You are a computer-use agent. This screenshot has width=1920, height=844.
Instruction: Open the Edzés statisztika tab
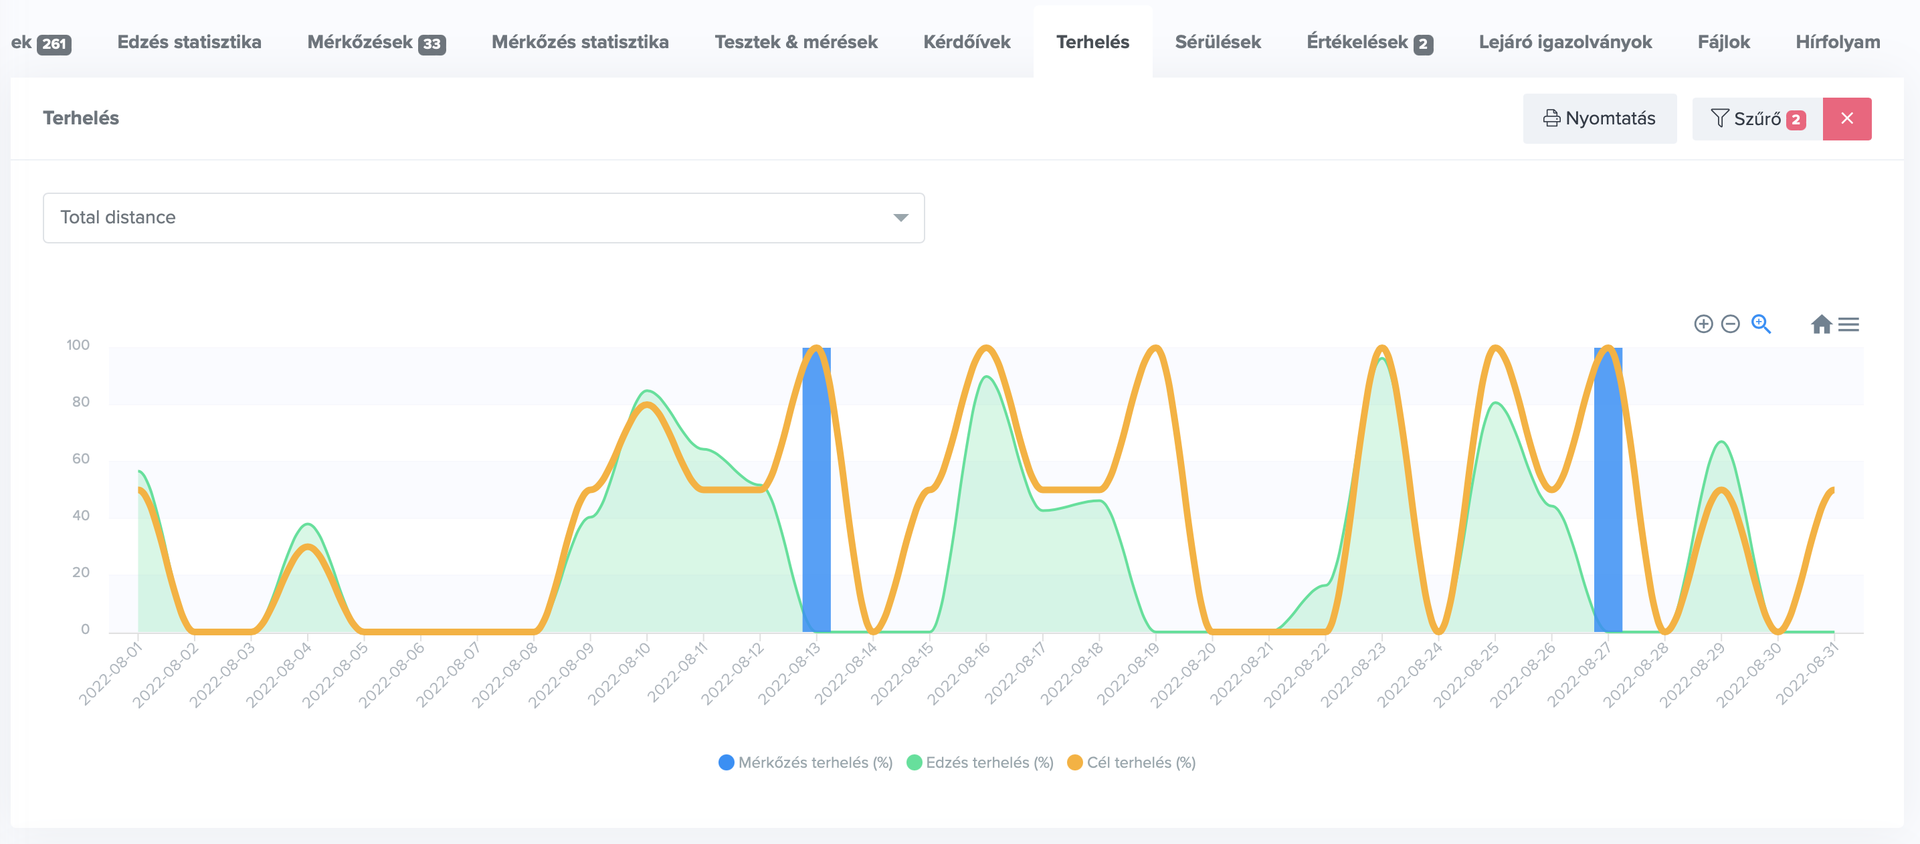[189, 41]
